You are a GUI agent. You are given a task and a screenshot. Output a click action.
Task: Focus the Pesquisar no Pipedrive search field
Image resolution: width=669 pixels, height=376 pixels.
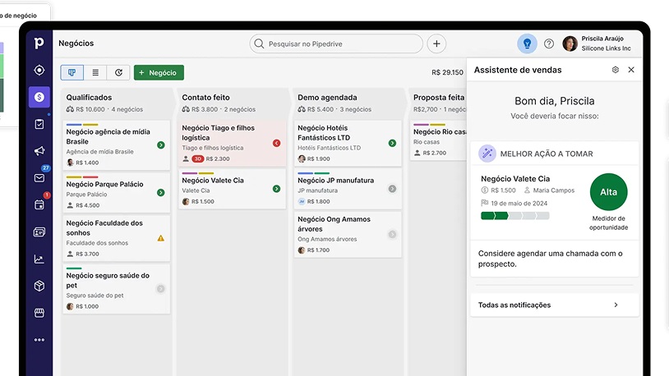(336, 44)
